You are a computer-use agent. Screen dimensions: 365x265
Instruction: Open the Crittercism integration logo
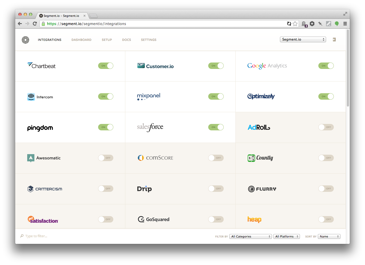[x=45, y=189]
